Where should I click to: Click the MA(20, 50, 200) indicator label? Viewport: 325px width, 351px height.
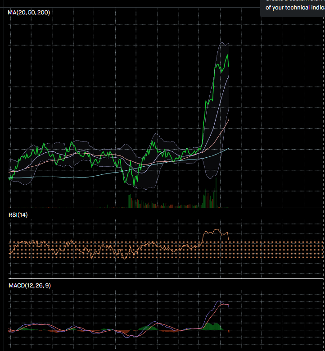pyautogui.click(x=29, y=13)
